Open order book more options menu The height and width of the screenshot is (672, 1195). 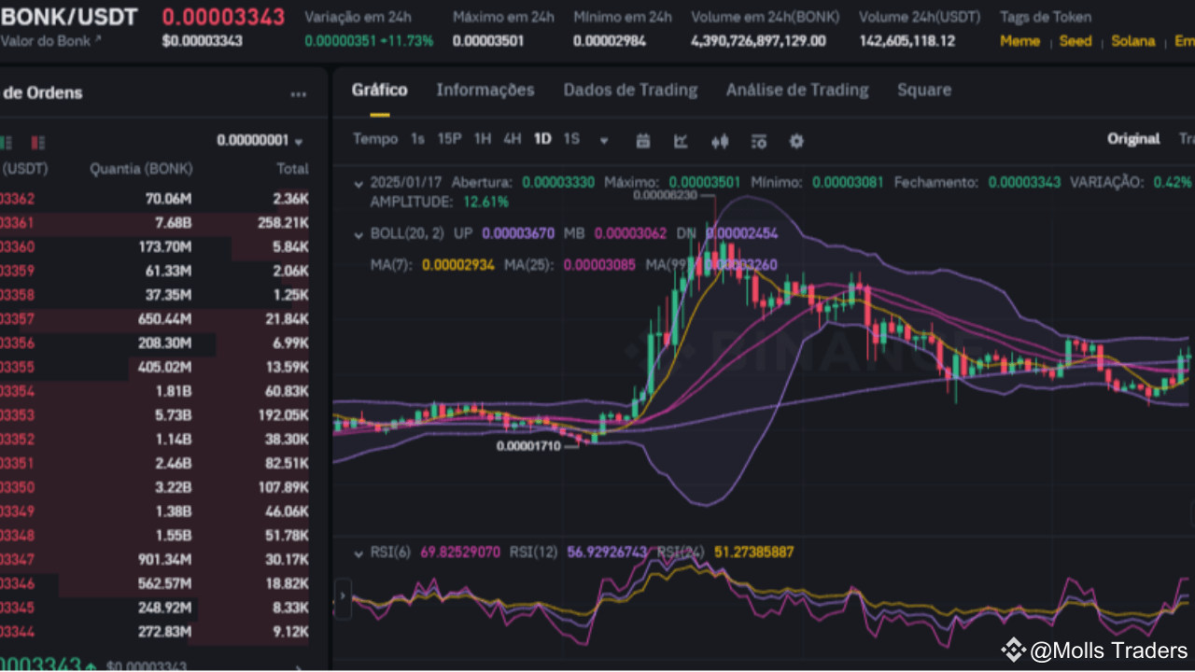point(299,94)
